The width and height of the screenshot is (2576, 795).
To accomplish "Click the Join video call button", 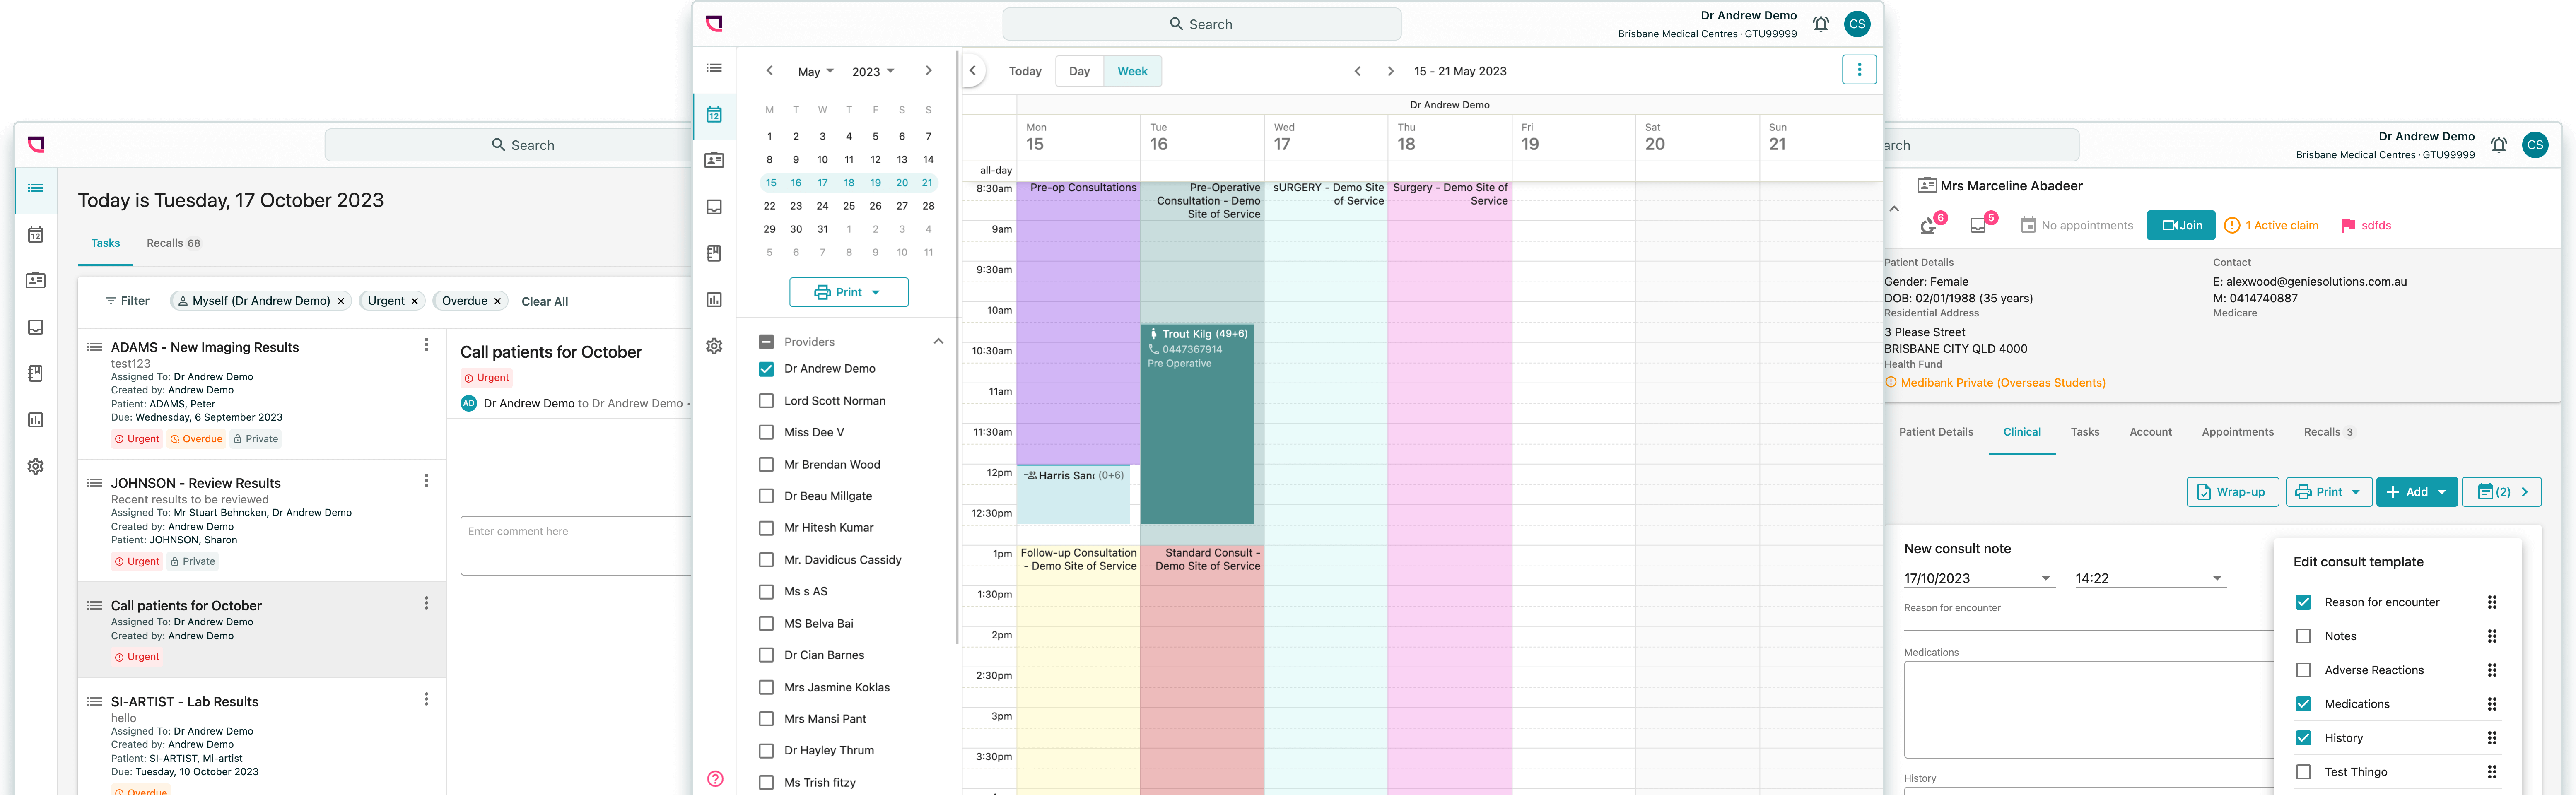I will [2180, 225].
